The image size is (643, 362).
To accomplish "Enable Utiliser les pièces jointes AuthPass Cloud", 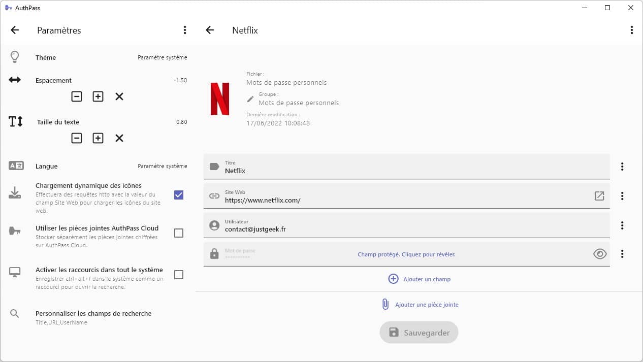I will pos(179,233).
